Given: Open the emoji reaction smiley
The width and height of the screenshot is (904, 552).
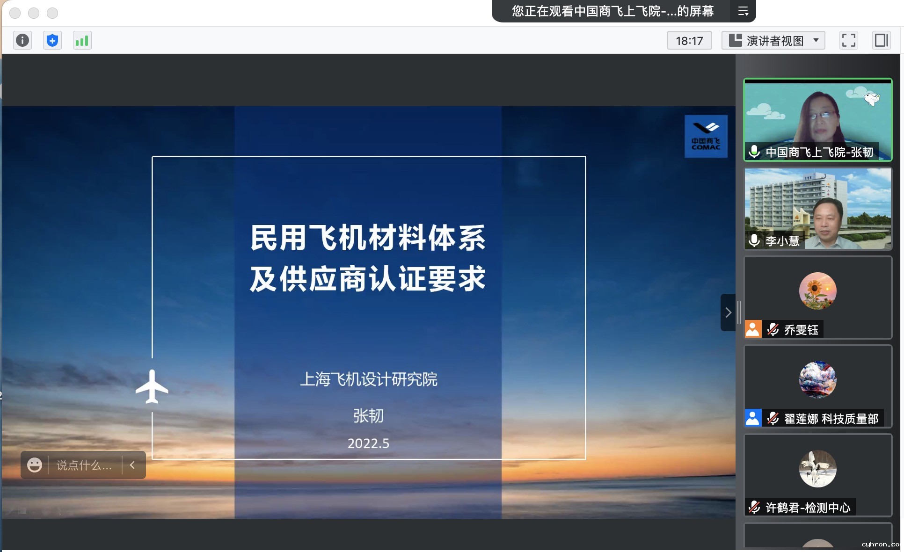Looking at the screenshot, I should tap(34, 465).
